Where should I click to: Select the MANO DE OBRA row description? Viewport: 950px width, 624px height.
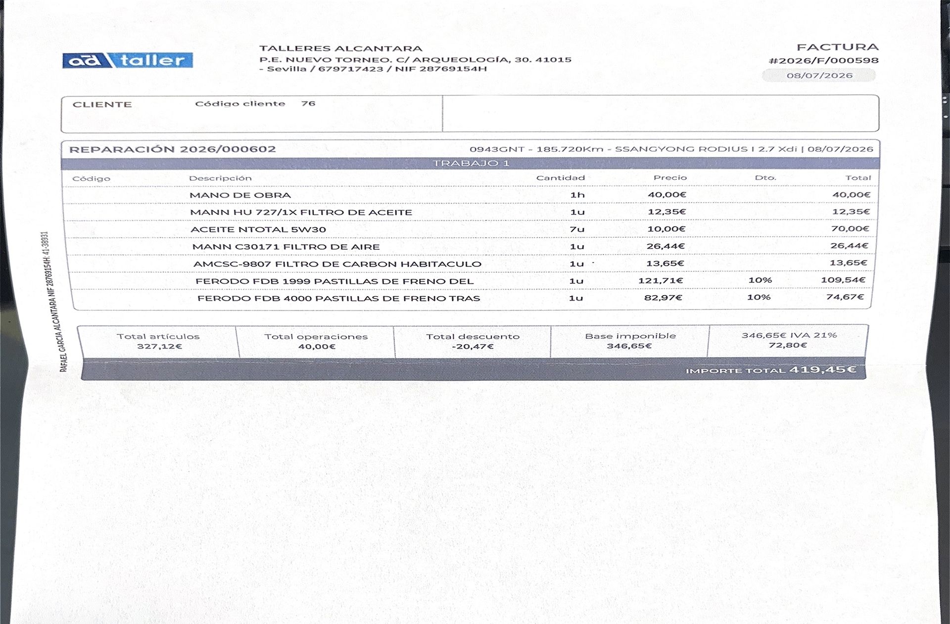coord(240,195)
